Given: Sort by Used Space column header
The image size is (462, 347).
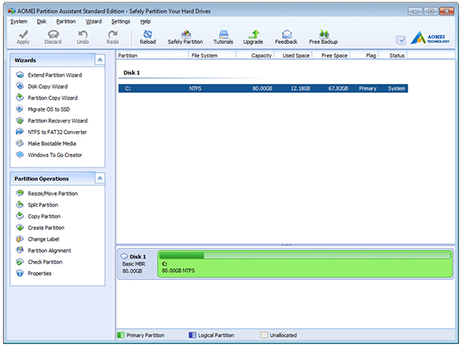Looking at the screenshot, I should click(x=294, y=56).
